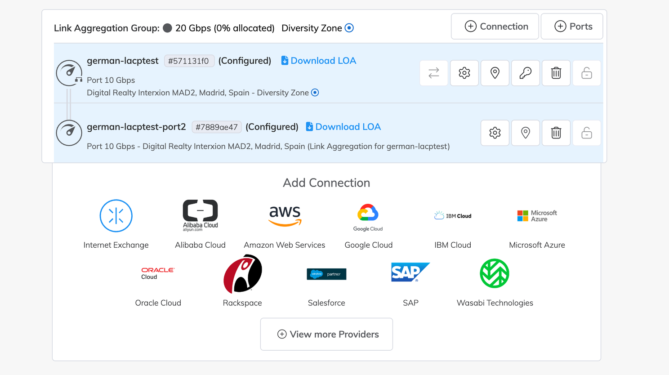Click the #571131f0 ID badge
This screenshot has height=375, width=669.
[189, 61]
